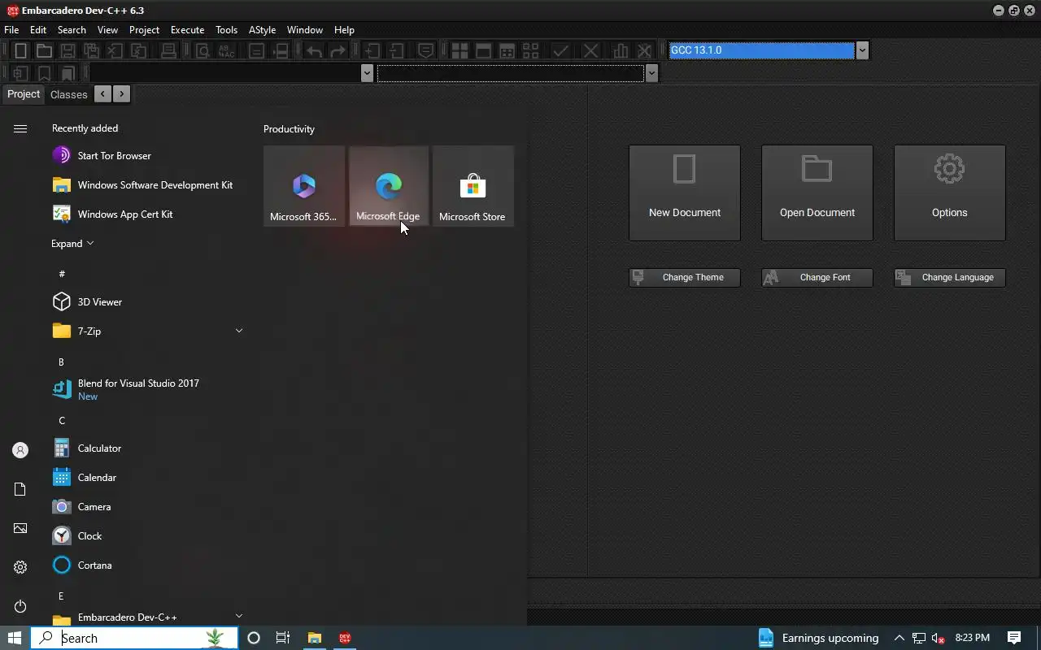This screenshot has width=1041, height=650.
Task: Click the Undo arrow toolbar icon
Action: pyautogui.click(x=314, y=50)
